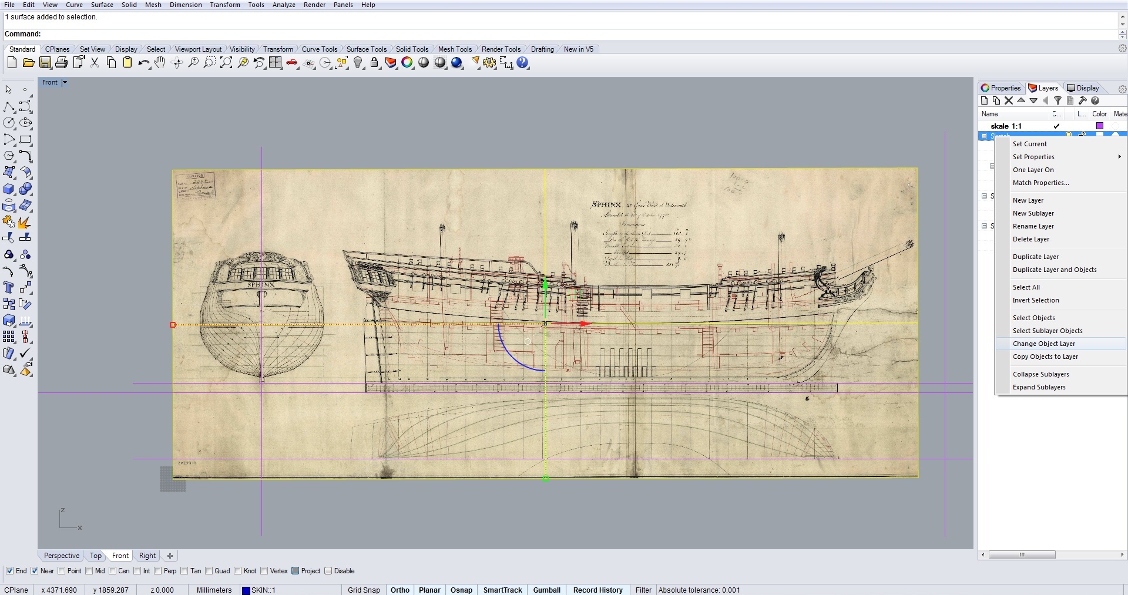Enable the Mid object snap checkbox

pyautogui.click(x=89, y=571)
